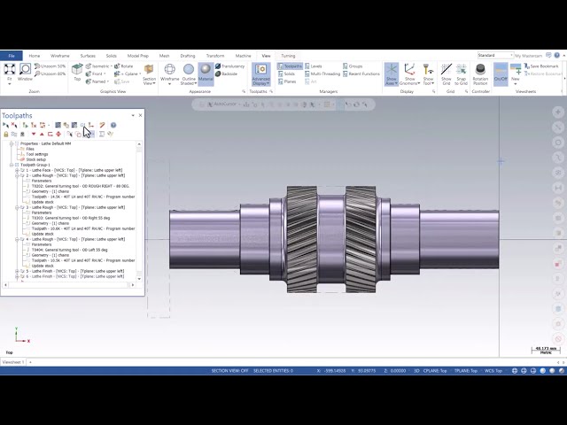Expand the Named view dropdown
Image resolution: width=567 pixels, height=425 pixels.
click(x=108, y=81)
